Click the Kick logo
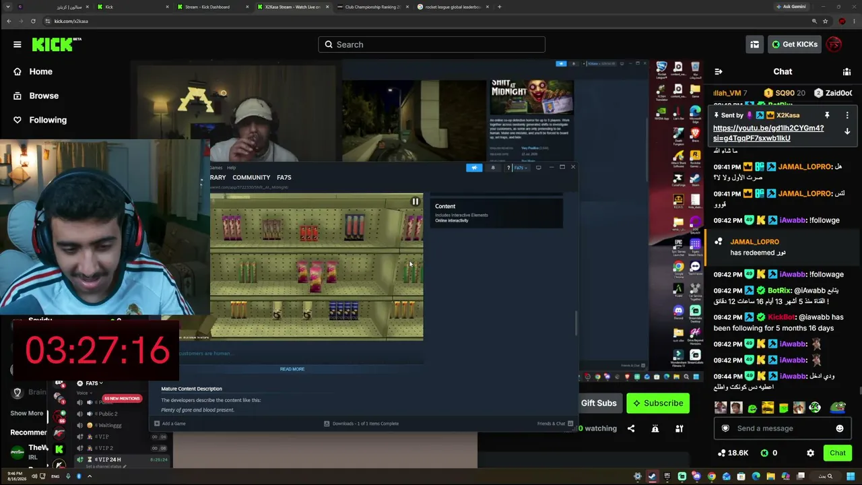Screen dimensions: 862x485 click(57, 44)
